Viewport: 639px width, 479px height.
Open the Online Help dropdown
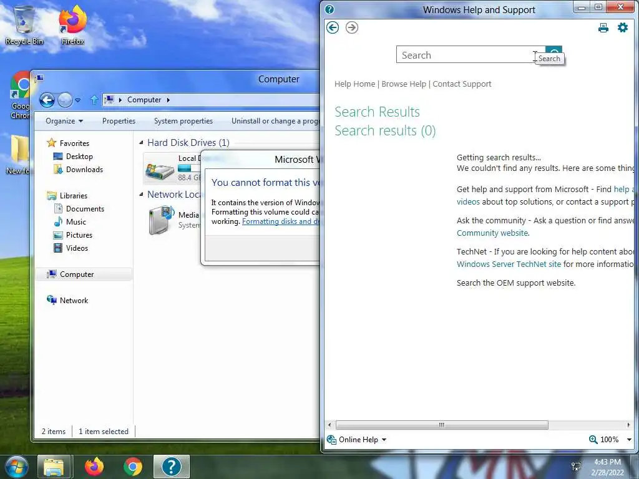(363, 440)
